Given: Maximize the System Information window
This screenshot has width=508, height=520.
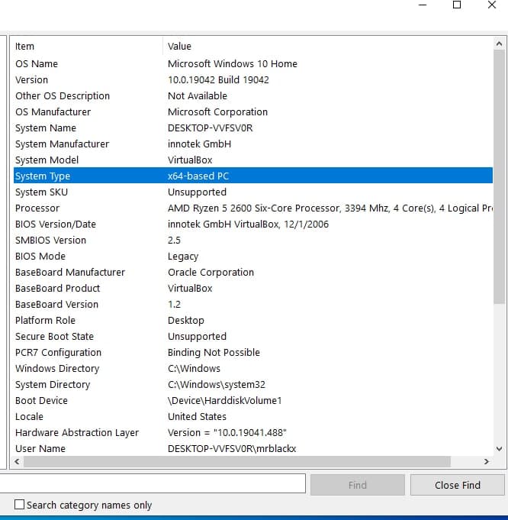Looking at the screenshot, I should 457,5.
